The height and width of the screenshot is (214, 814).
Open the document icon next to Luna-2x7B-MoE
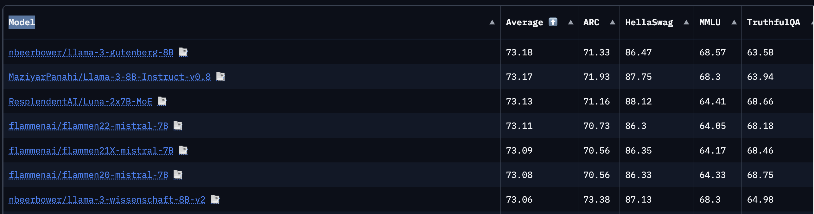[x=162, y=101]
